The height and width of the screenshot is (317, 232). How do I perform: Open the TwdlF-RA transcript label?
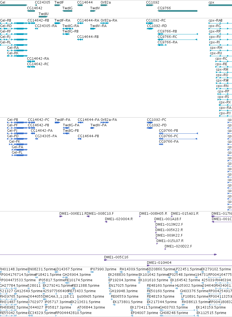click(x=62, y=20)
